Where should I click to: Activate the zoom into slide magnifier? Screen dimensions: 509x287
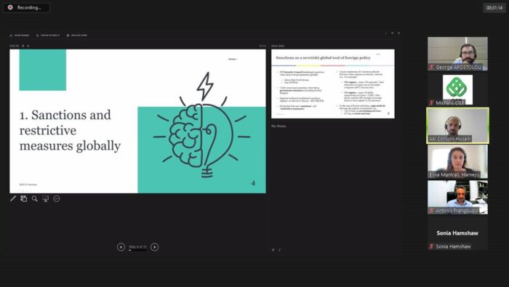click(x=35, y=198)
